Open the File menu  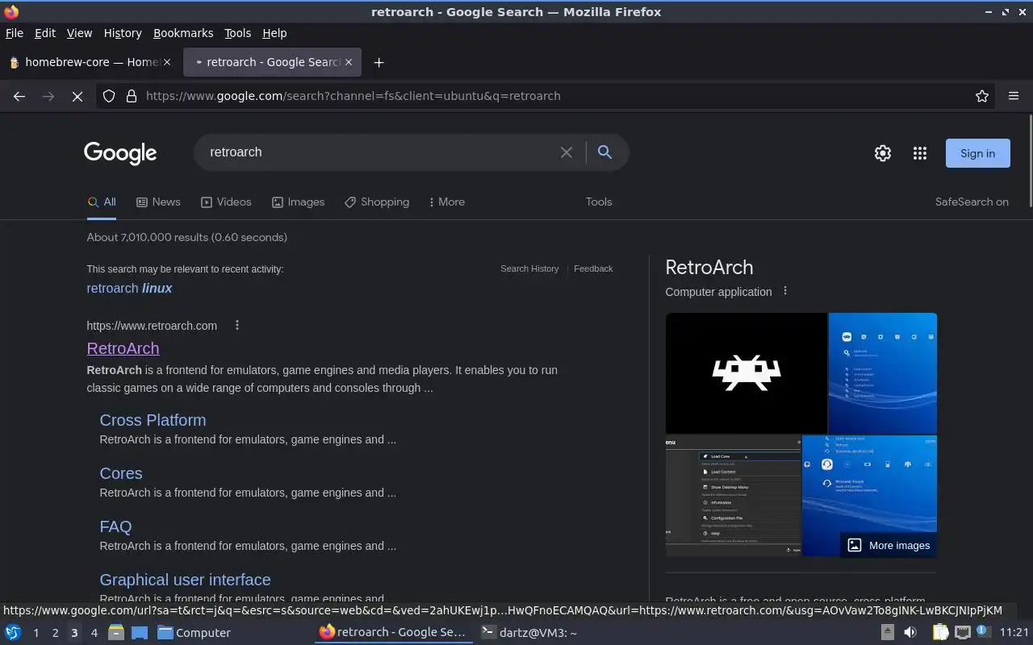click(14, 33)
